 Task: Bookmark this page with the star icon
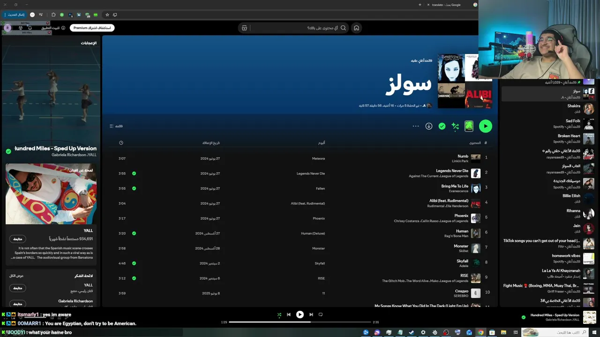point(107,15)
